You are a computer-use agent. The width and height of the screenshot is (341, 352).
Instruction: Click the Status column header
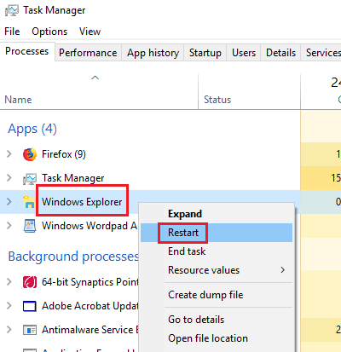coord(217,100)
